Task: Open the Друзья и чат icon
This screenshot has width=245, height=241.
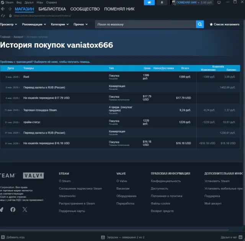Action: pos(241,237)
